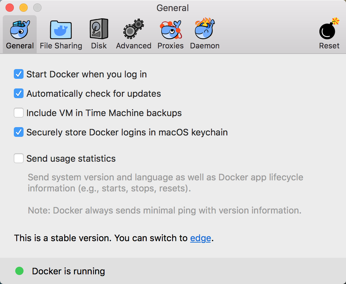
Task: Disable Start Docker when you log in
Action: tap(18, 74)
